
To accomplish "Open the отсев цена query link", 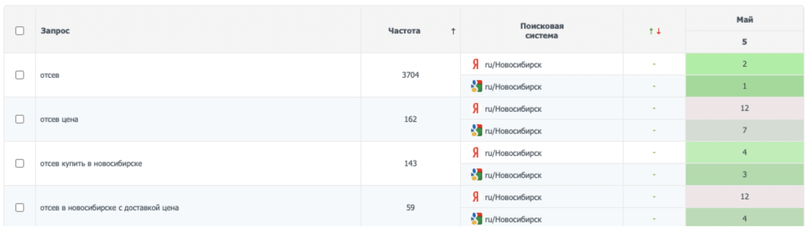I will [59, 119].
